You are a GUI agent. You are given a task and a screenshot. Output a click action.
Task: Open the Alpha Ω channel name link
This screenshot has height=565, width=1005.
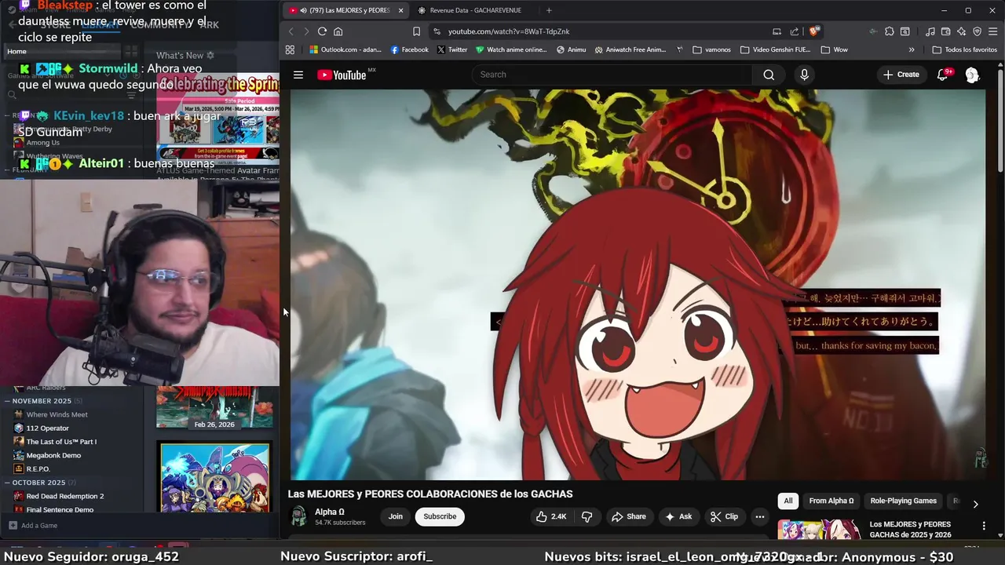click(x=330, y=512)
